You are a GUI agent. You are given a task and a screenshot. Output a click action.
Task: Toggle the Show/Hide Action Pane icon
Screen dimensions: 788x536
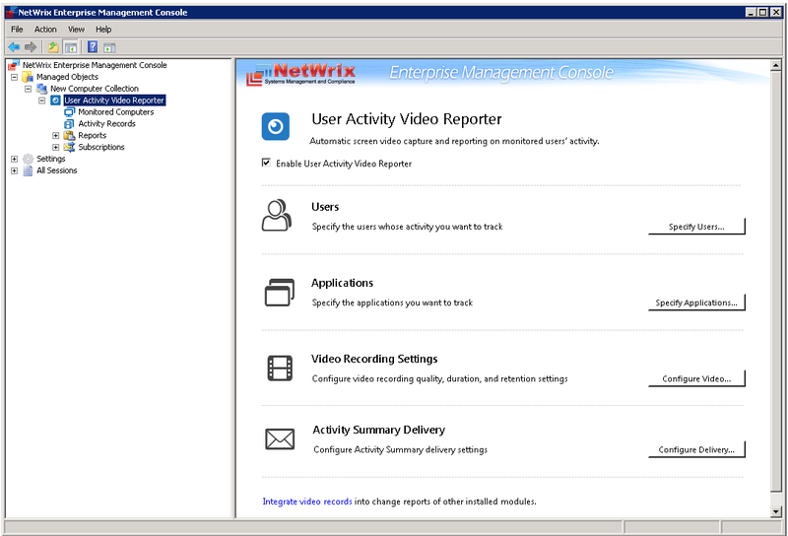click(109, 47)
